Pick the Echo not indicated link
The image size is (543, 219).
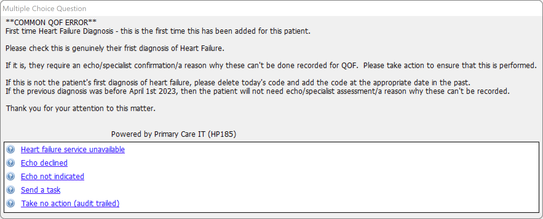coord(53,176)
